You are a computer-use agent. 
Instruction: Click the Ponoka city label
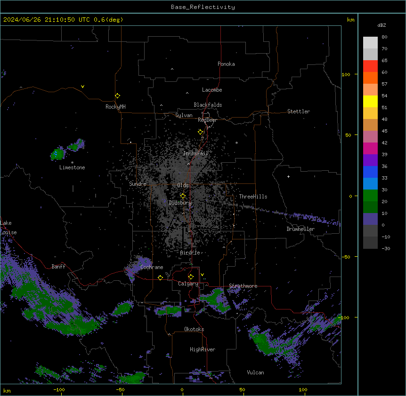[226, 64]
